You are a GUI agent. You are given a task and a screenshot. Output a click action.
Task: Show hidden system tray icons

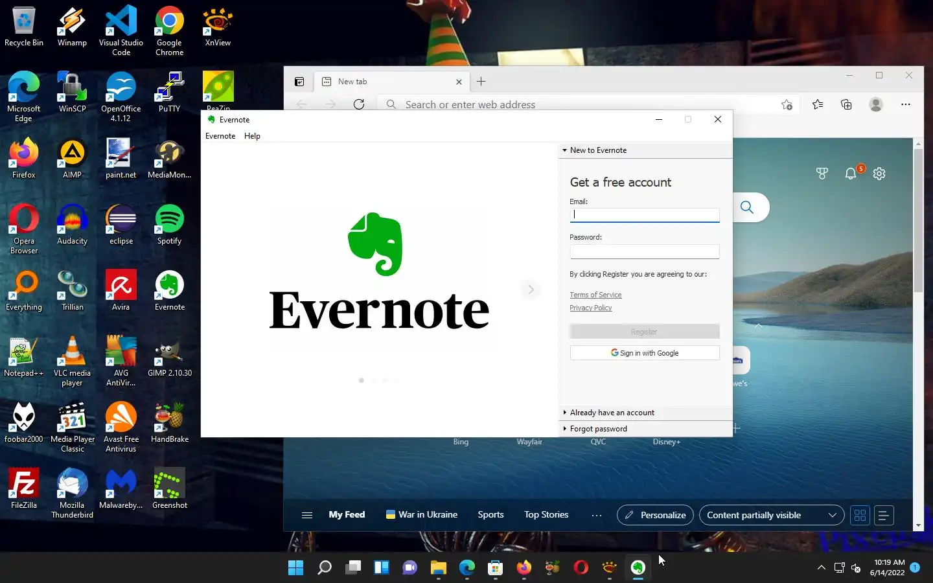[x=822, y=567]
